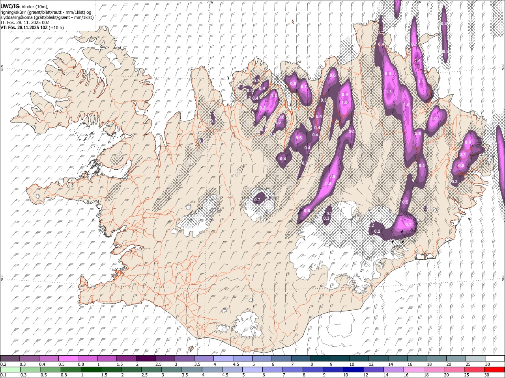Pick the bright red swatch past rain-scale 30

tap(494, 369)
